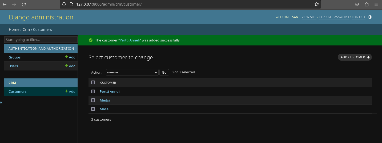Click the Log Out link
This screenshot has height=143, width=382.
pos(359,17)
